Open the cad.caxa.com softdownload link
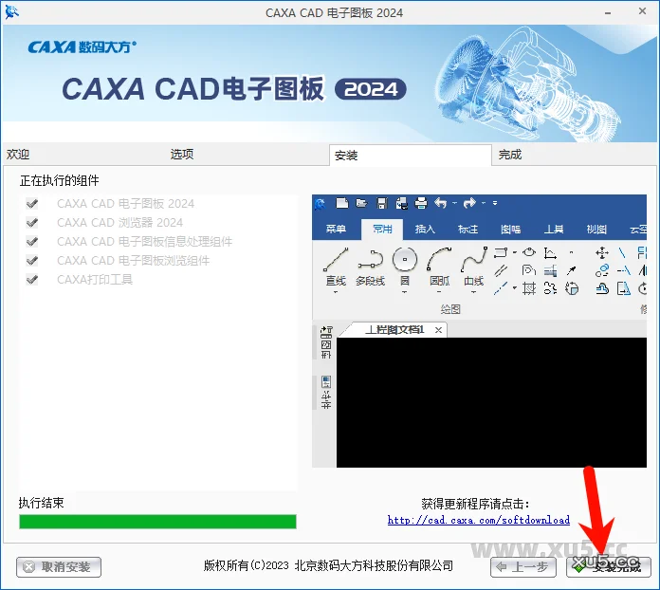 click(x=479, y=520)
